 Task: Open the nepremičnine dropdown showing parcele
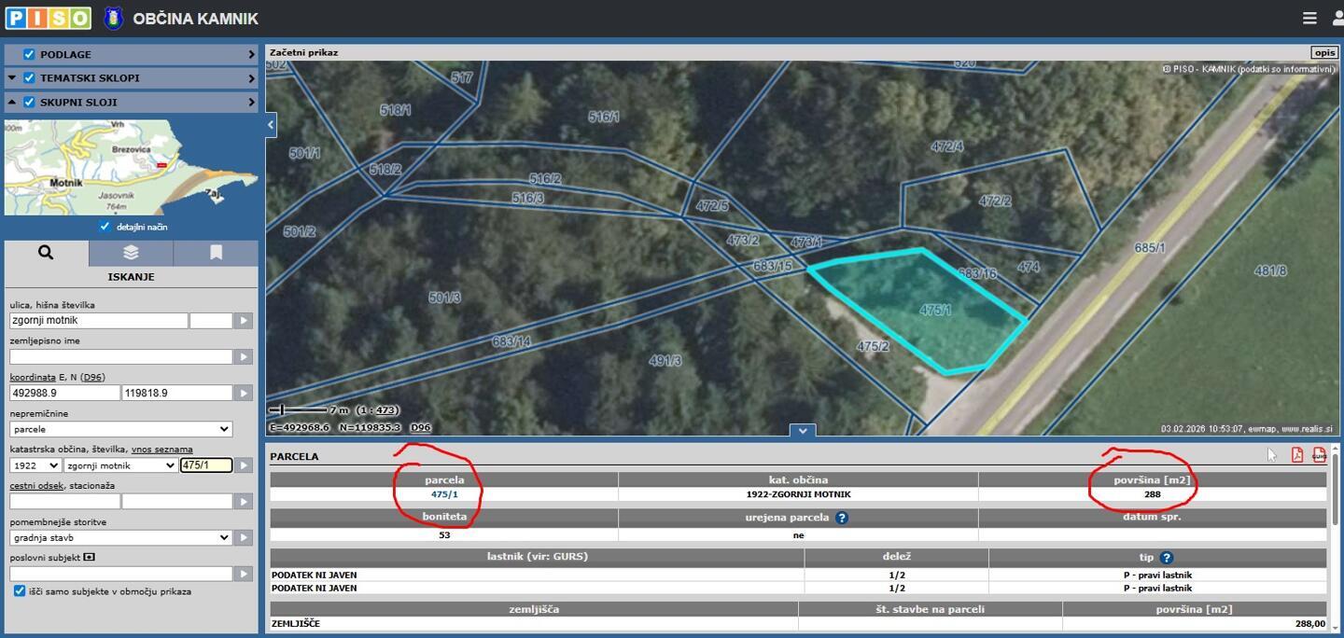121,429
